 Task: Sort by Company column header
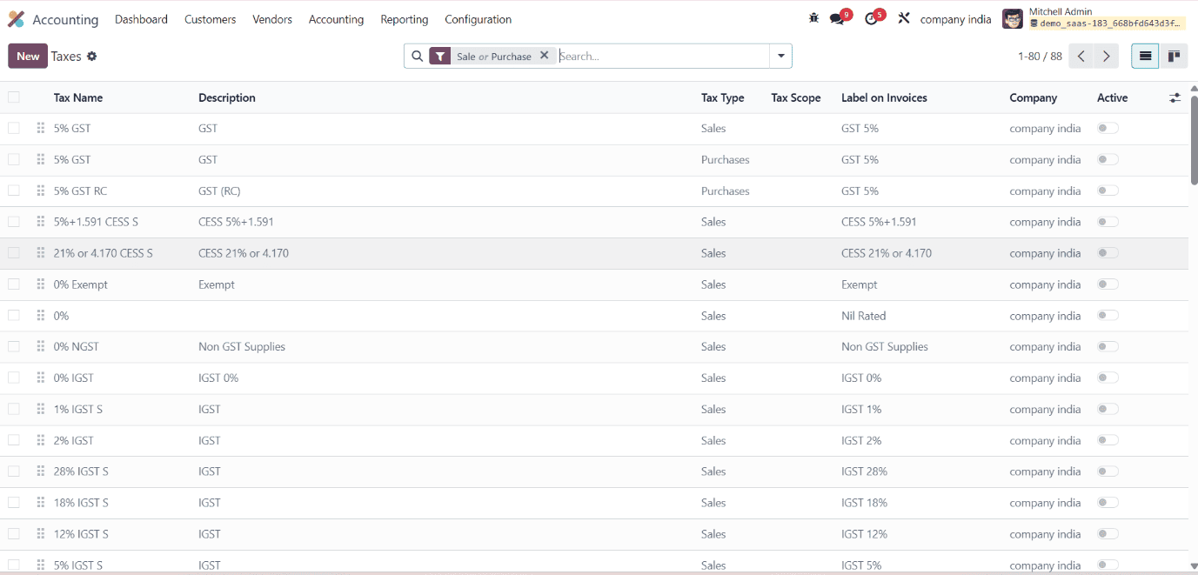(1033, 97)
